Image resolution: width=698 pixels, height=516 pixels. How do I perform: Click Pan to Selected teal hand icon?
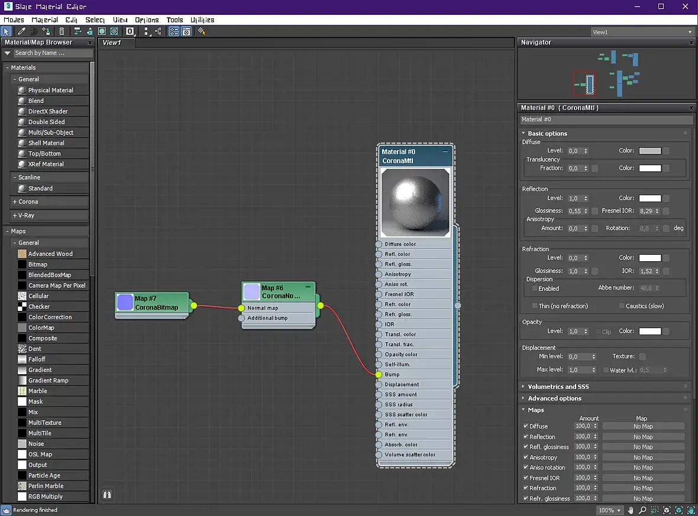pyautogui.click(x=691, y=510)
